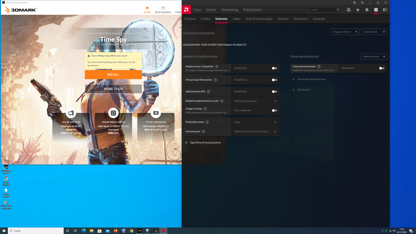Go to Streaming section in AMD Software
This screenshot has width=416, height=234.
230,10
